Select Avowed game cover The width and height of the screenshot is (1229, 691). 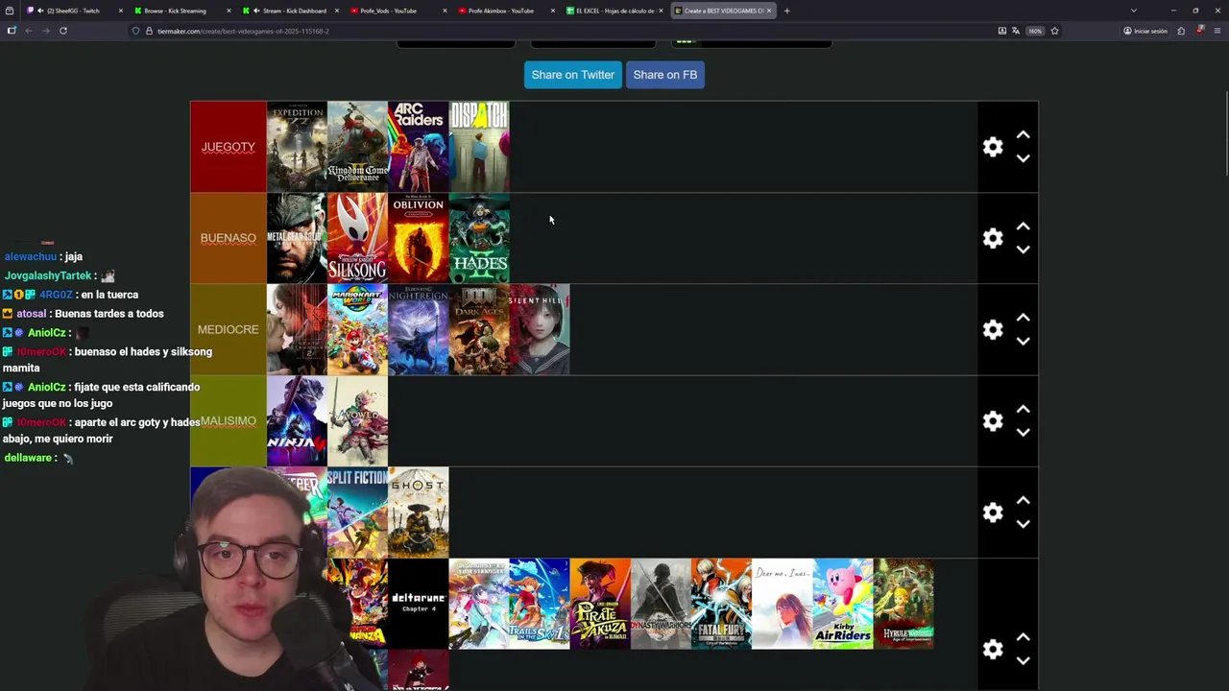coord(357,421)
